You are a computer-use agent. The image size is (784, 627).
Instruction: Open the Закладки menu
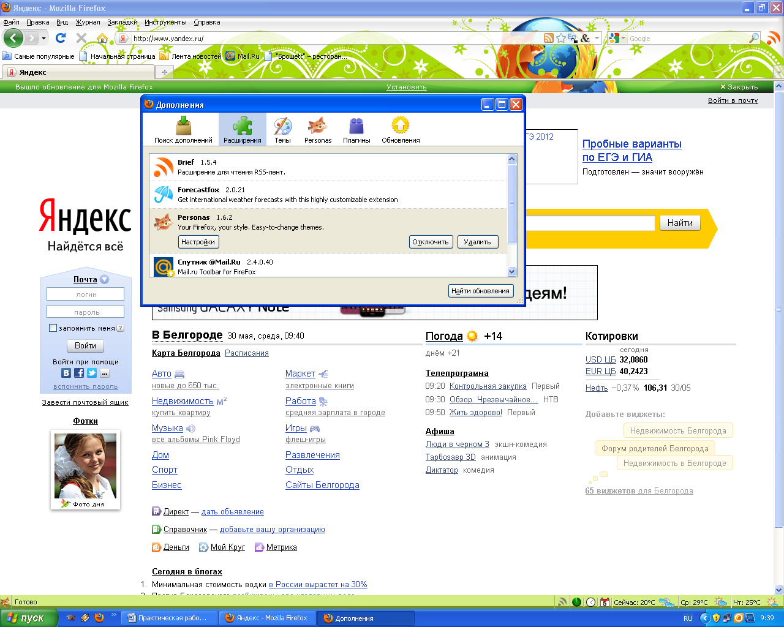pyautogui.click(x=122, y=22)
